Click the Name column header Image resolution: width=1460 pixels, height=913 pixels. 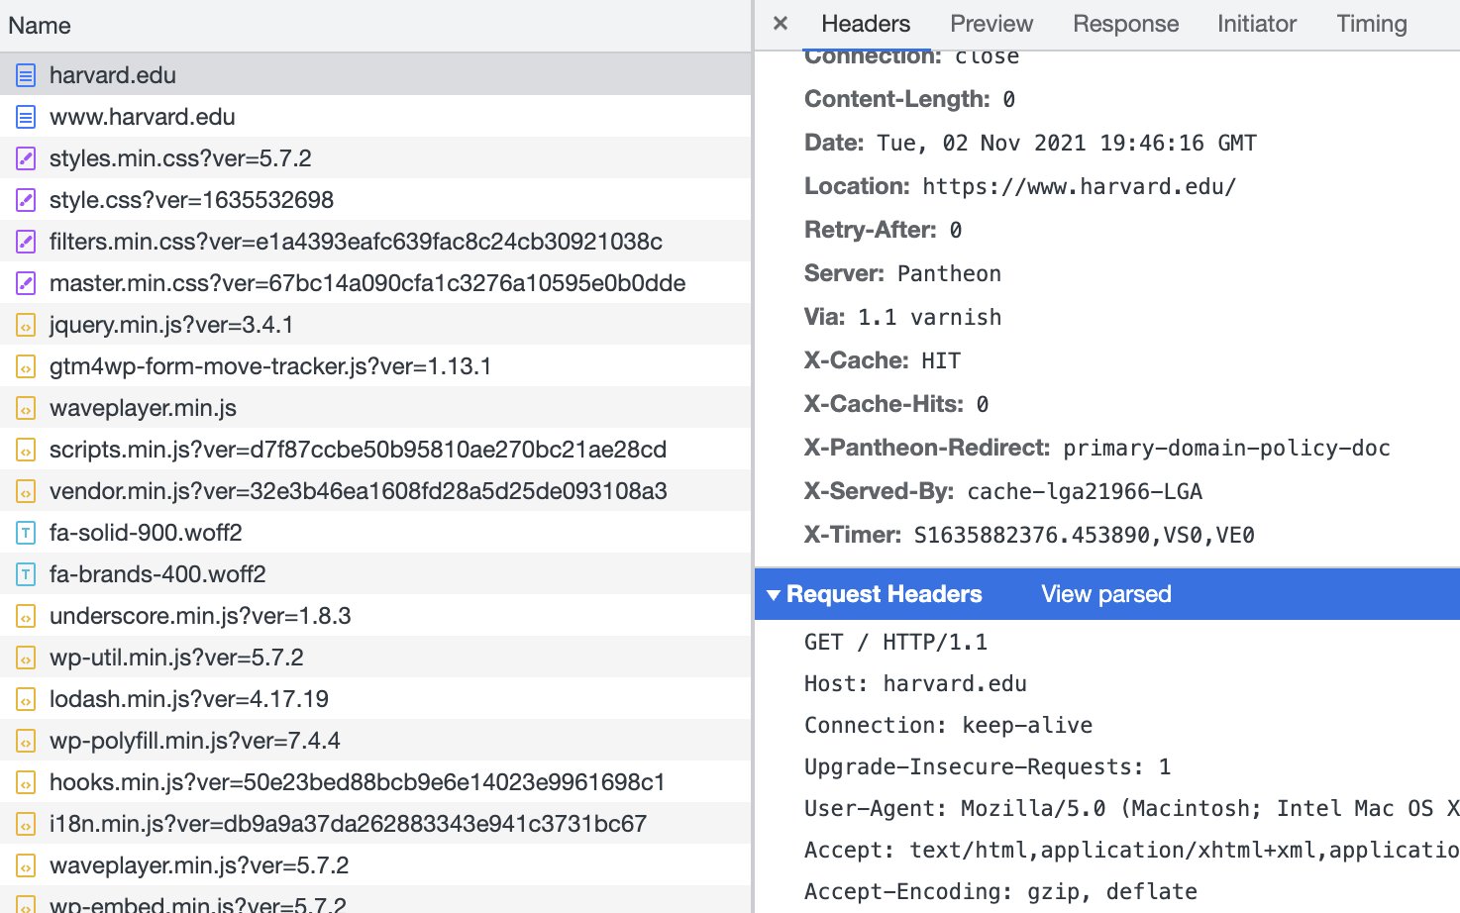[x=375, y=26]
